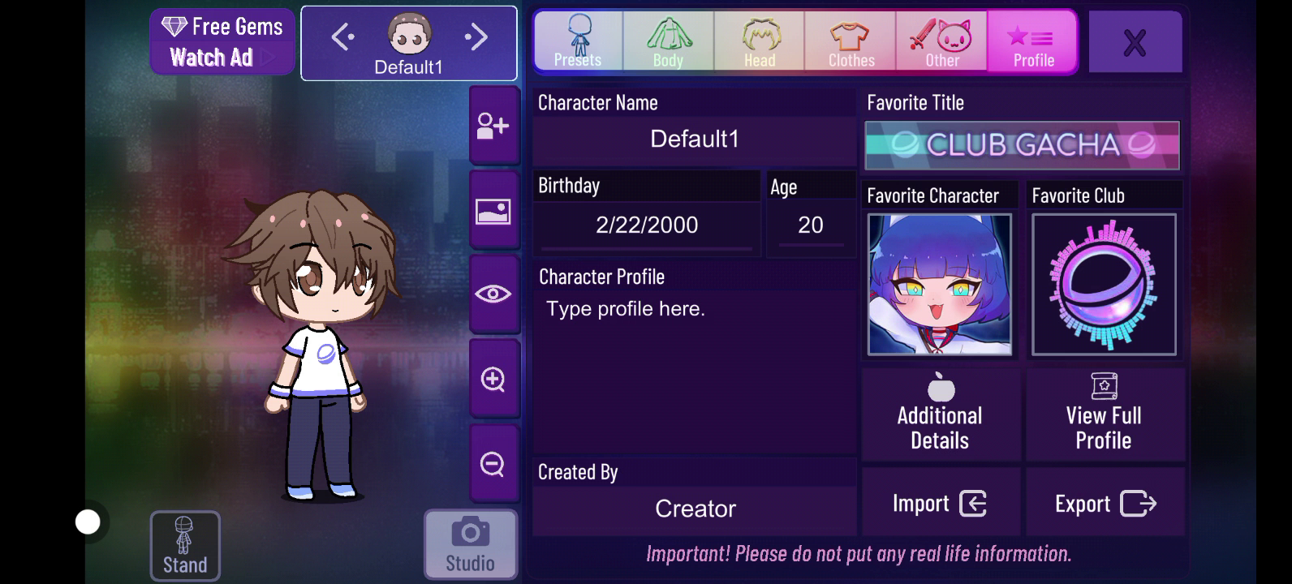Edit the Character Name field Default1
This screenshot has height=584, width=1292.
click(695, 140)
